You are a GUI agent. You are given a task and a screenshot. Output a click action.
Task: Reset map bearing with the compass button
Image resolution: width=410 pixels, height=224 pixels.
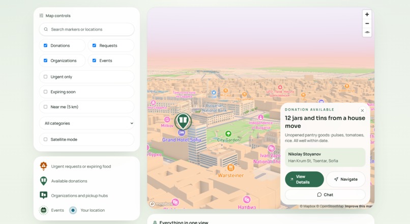[367, 33]
